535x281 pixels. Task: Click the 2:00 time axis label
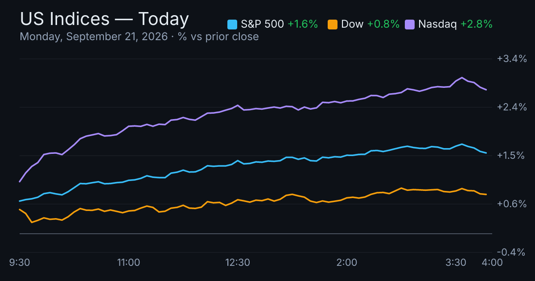click(x=347, y=262)
